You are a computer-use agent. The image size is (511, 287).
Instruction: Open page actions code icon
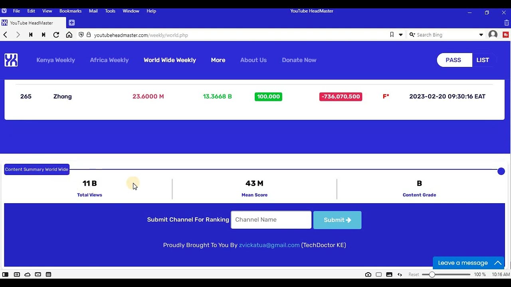click(400, 274)
